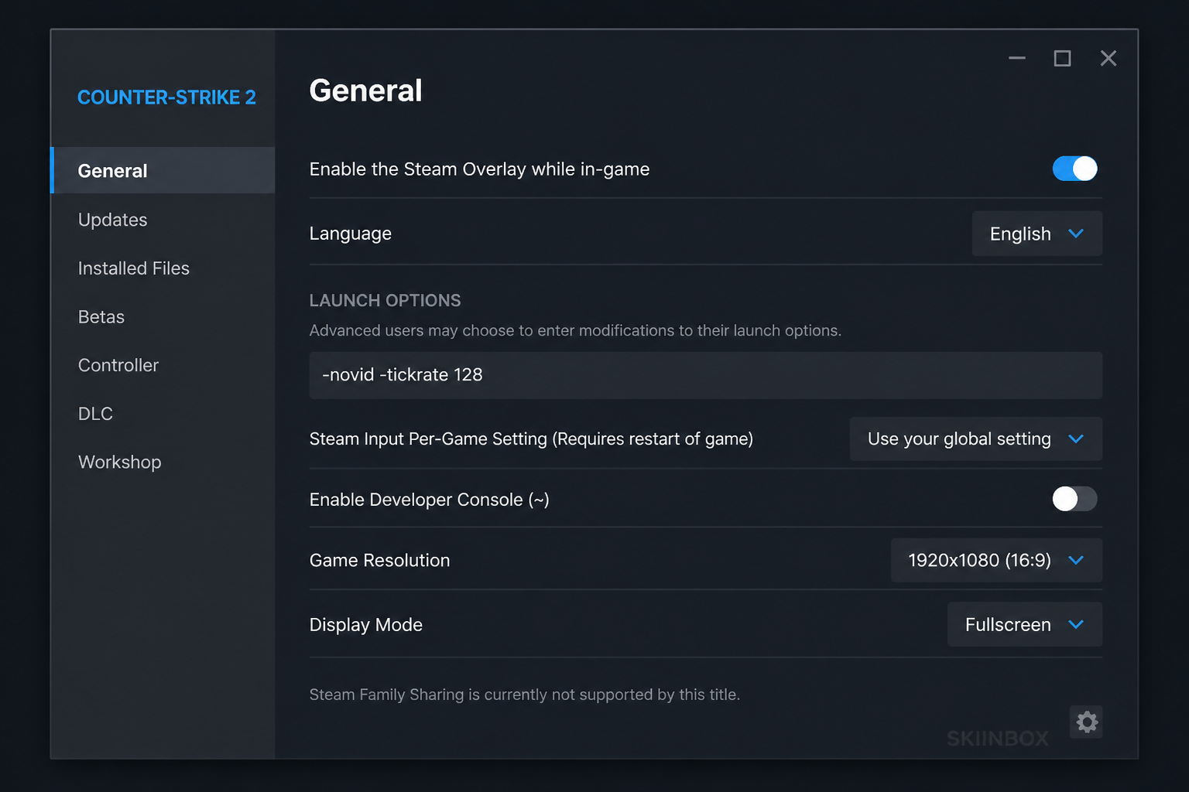Open the Controller settings tab

pyautogui.click(x=118, y=365)
